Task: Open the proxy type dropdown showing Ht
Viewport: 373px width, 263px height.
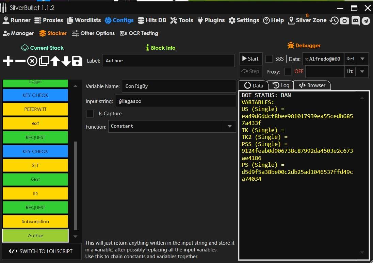Action: coord(362,71)
